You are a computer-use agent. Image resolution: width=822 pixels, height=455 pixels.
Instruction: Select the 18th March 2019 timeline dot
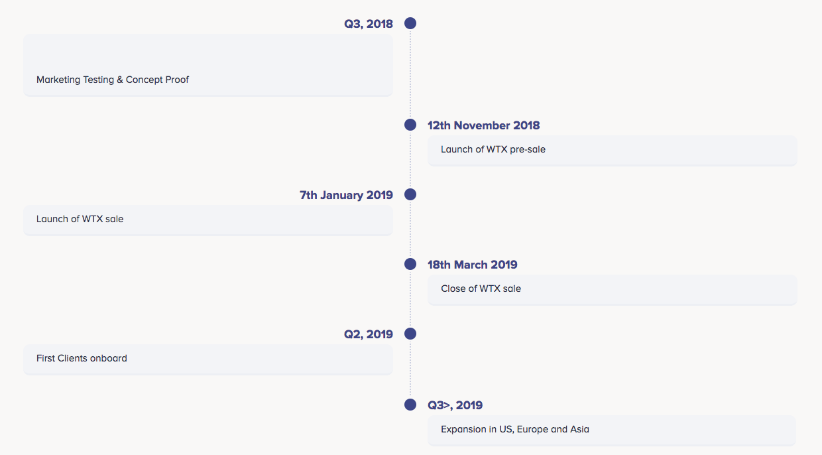410,264
